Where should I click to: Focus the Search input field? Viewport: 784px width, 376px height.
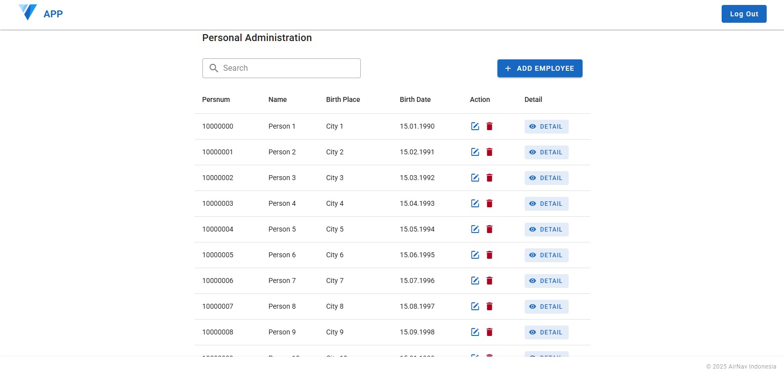tap(289, 68)
